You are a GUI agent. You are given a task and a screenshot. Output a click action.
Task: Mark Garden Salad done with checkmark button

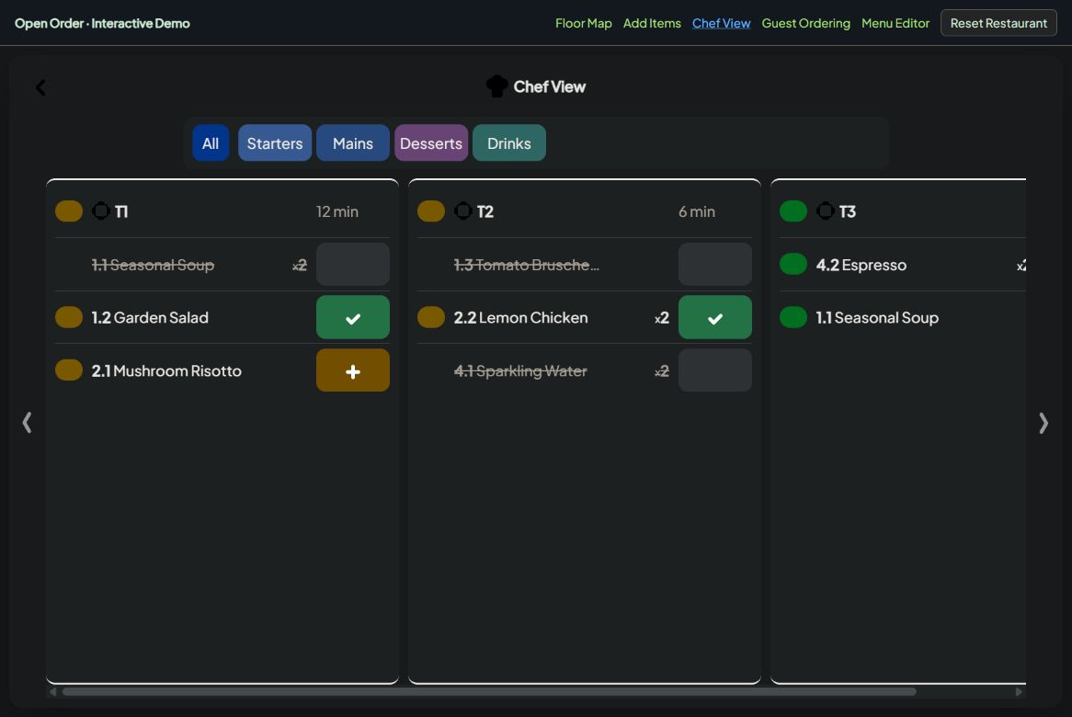353,317
